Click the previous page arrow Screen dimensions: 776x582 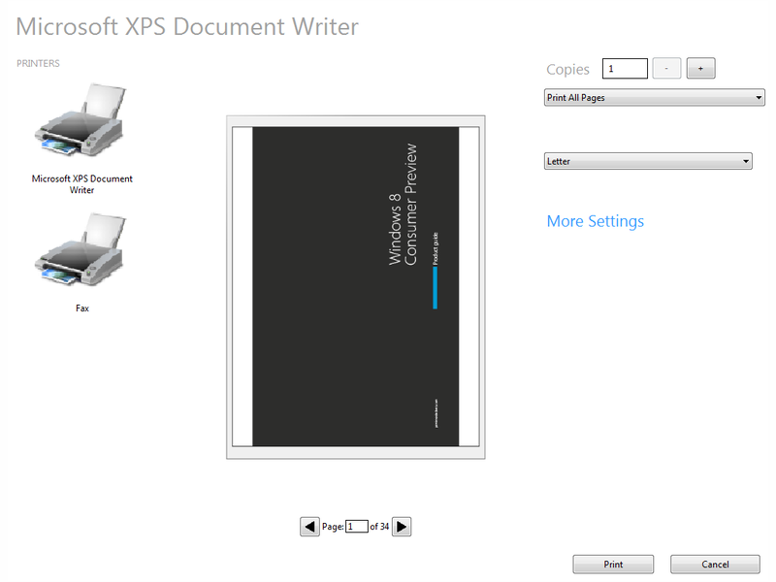[309, 526]
